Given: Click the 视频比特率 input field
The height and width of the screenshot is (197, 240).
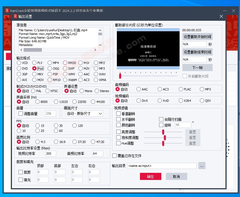Looking at the screenshot, I should point(51,154).
